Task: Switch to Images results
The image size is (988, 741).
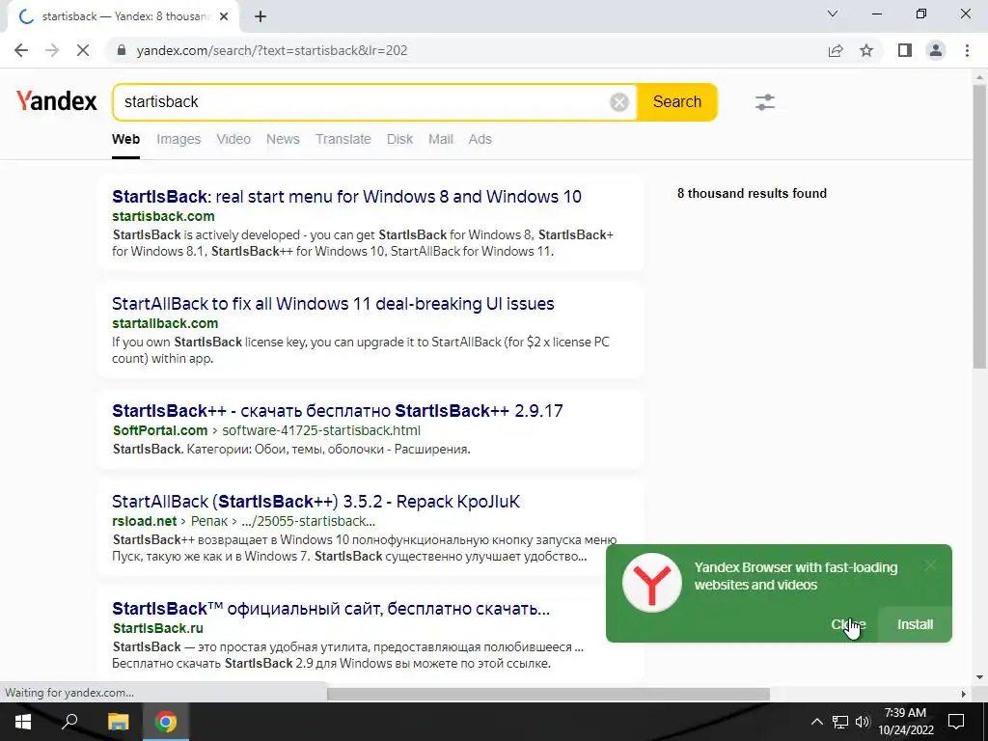Action: click(x=178, y=139)
